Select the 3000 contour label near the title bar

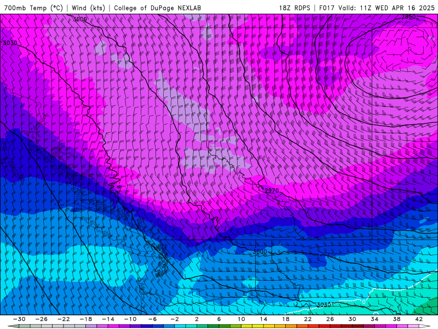(80, 19)
